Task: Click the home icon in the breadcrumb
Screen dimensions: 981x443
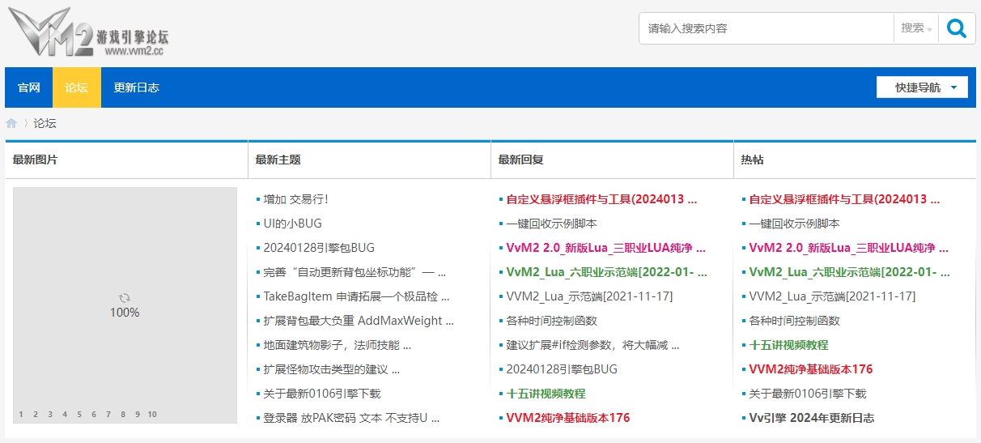Action: coord(11,124)
